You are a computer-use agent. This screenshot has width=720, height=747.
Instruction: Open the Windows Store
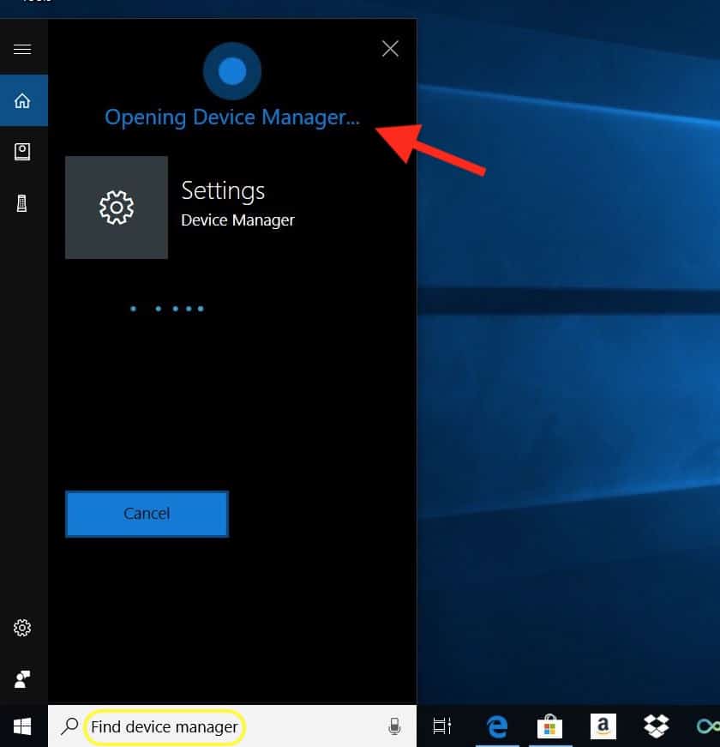pyautogui.click(x=549, y=726)
